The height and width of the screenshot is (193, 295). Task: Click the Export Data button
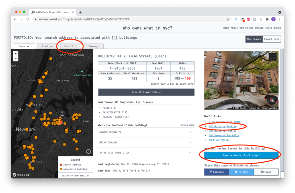point(272,39)
